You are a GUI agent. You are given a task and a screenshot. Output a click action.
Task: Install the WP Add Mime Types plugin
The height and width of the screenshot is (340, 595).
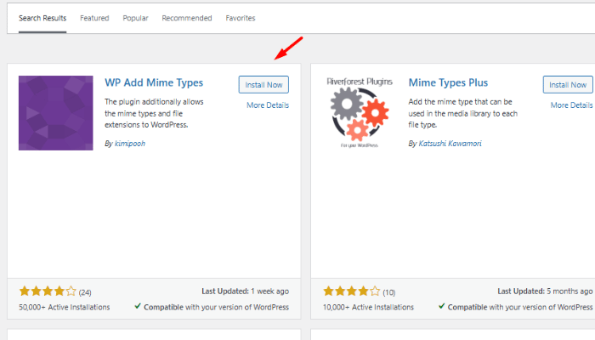click(263, 84)
